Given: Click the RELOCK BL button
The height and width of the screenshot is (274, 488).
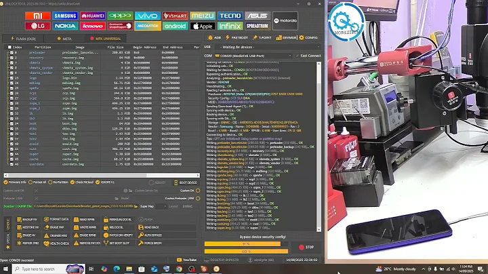Looking at the screenshot, I should pyautogui.click(x=114, y=227).
